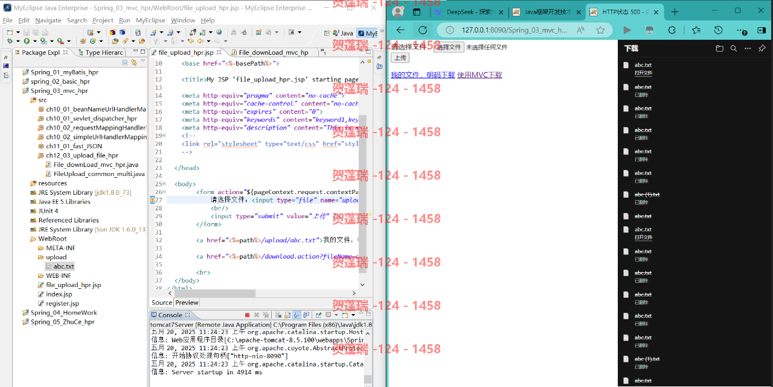Open dropdown arrow next to green Run icon
Screen dimensions: 773x387
click(35, 41)
